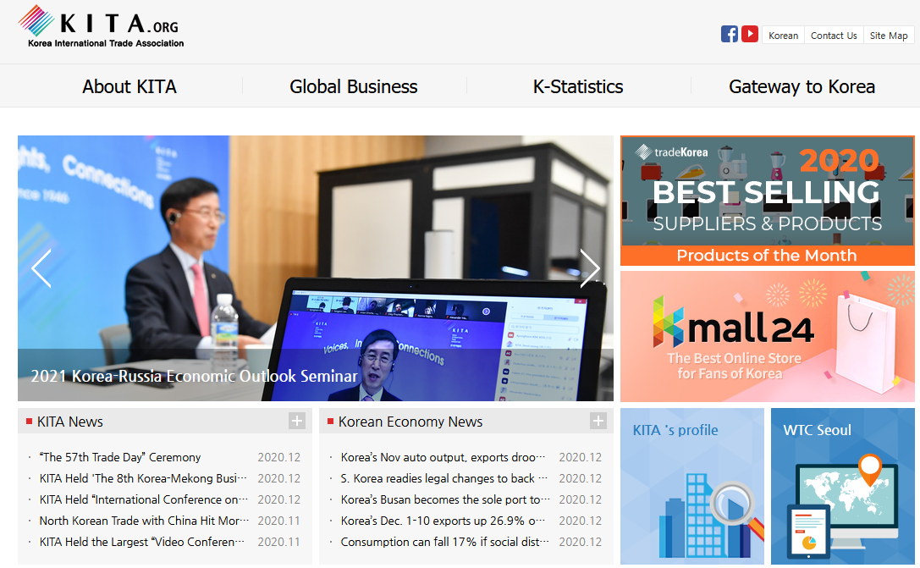Click the Korean Economy News section heading
The image size is (920, 568).
(x=410, y=422)
